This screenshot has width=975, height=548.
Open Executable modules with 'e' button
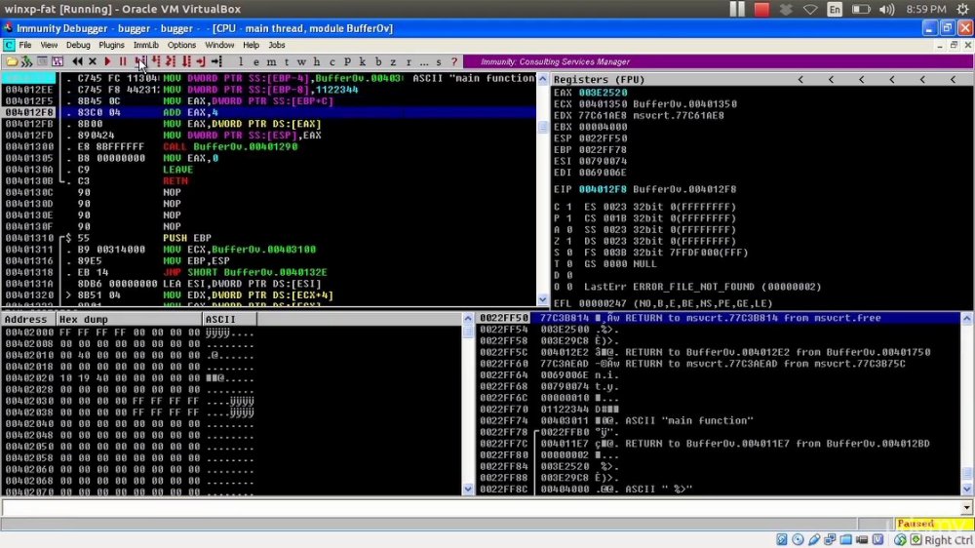(255, 61)
